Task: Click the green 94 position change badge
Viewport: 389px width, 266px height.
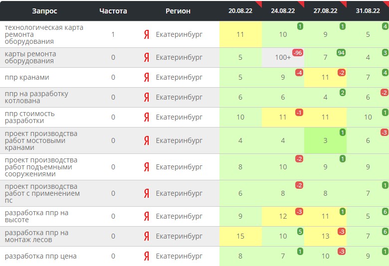Action: tap(341, 53)
